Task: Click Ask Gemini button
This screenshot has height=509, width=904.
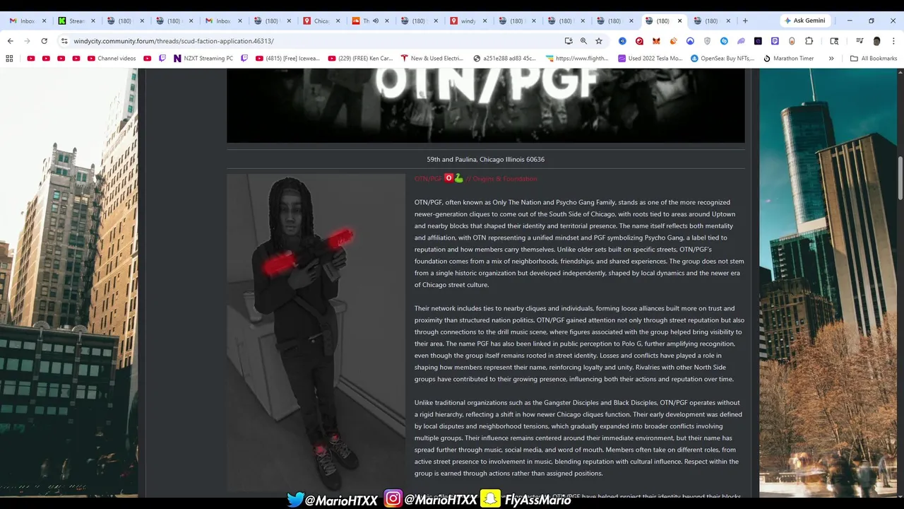Action: pos(804,21)
